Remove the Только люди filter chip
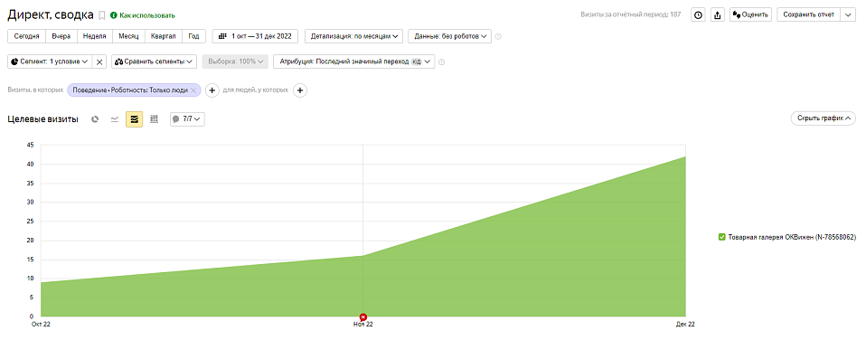866x350 pixels. click(x=193, y=90)
